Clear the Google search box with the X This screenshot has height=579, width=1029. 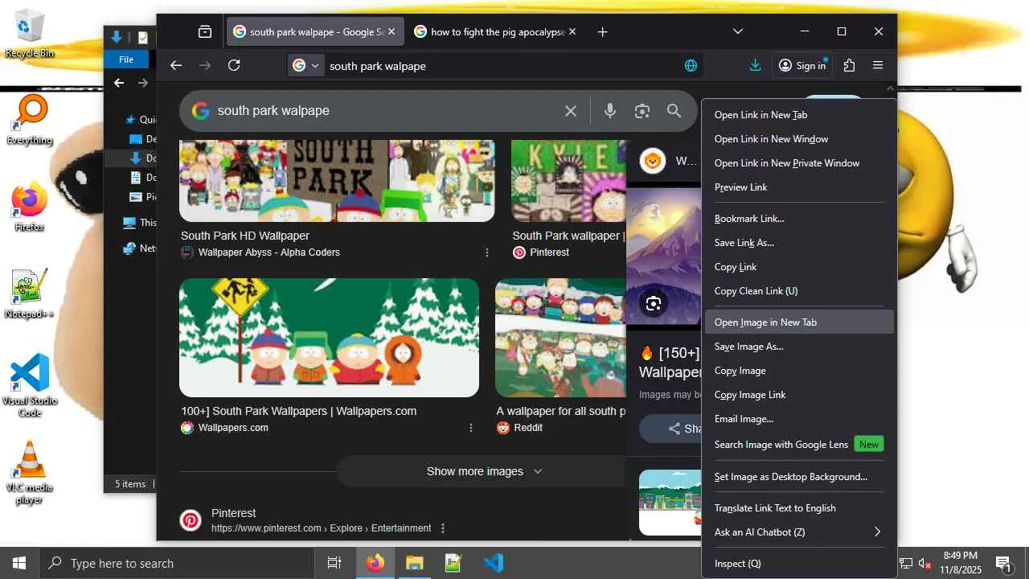tap(571, 111)
